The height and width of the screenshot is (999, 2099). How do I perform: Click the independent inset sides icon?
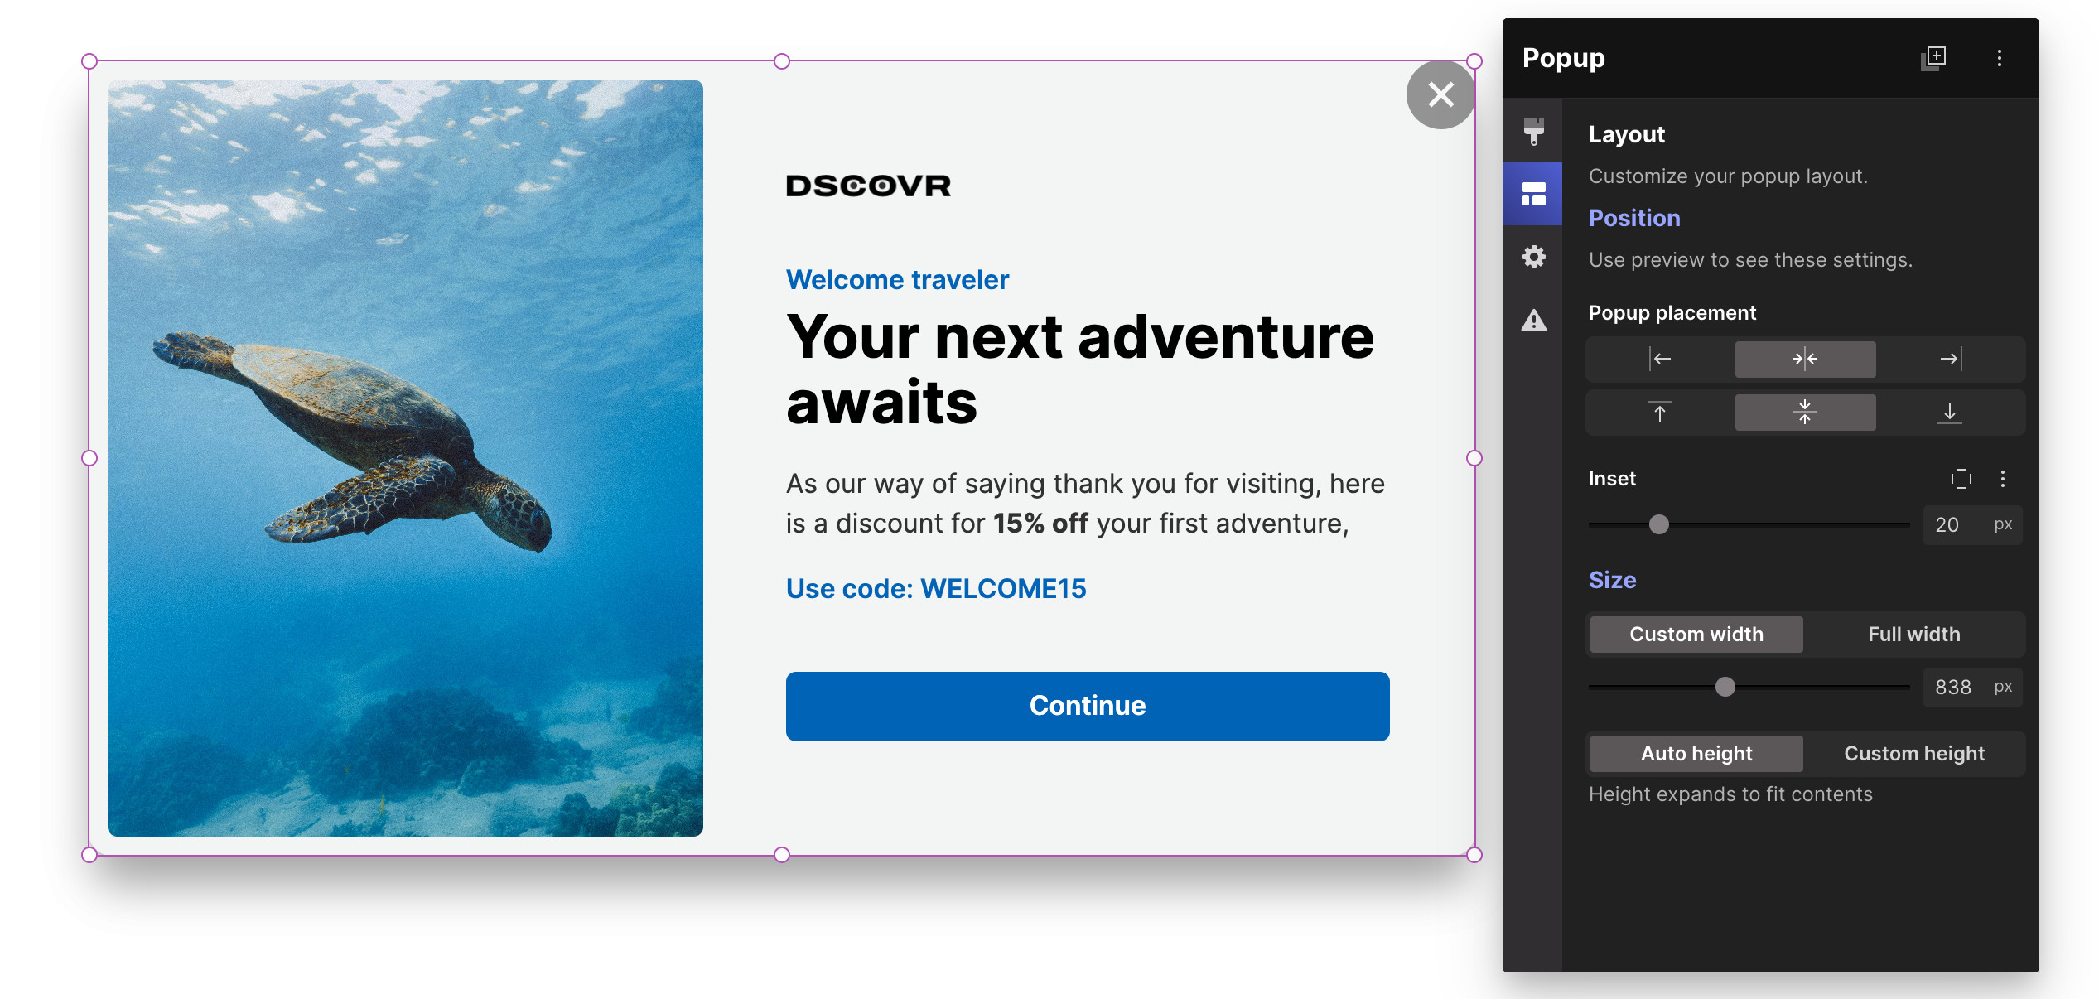pyautogui.click(x=1961, y=479)
